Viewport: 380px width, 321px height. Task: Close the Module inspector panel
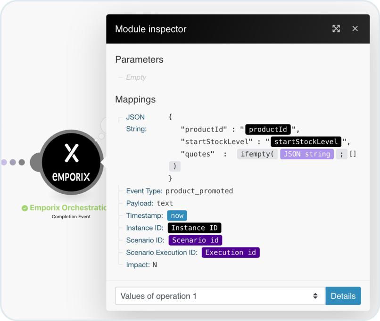(355, 29)
